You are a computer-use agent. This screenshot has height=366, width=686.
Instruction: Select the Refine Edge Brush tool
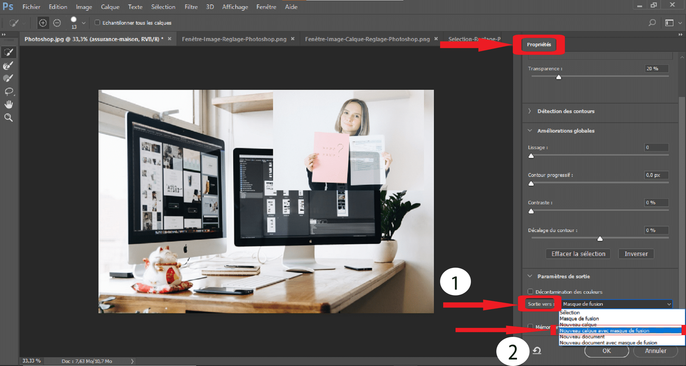click(9, 65)
